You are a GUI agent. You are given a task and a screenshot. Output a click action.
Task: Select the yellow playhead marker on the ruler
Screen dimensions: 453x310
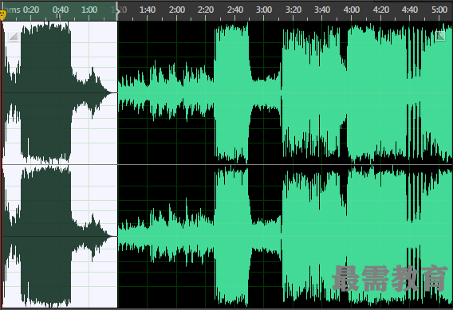click(2, 14)
